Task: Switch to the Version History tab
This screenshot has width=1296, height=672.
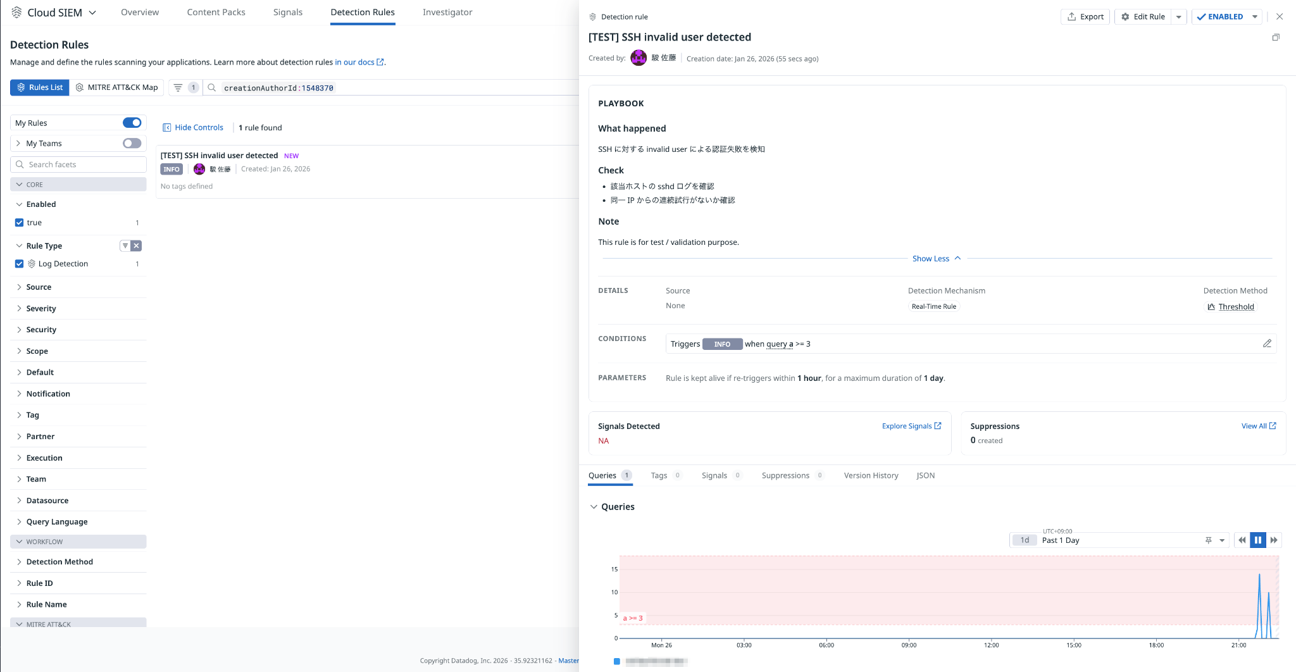Action: pyautogui.click(x=871, y=476)
